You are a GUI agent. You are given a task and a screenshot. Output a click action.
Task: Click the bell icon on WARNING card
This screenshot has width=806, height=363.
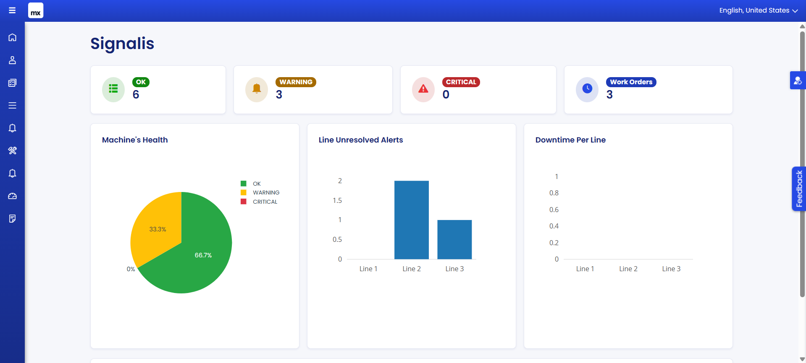pos(257,89)
